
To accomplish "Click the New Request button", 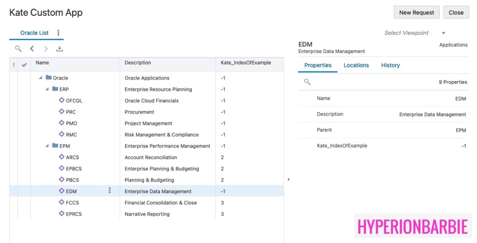I will click(x=416, y=13).
